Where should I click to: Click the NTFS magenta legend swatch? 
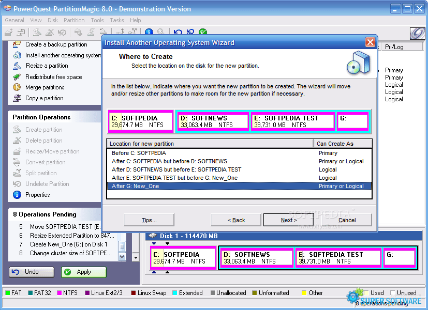[x=60, y=293]
